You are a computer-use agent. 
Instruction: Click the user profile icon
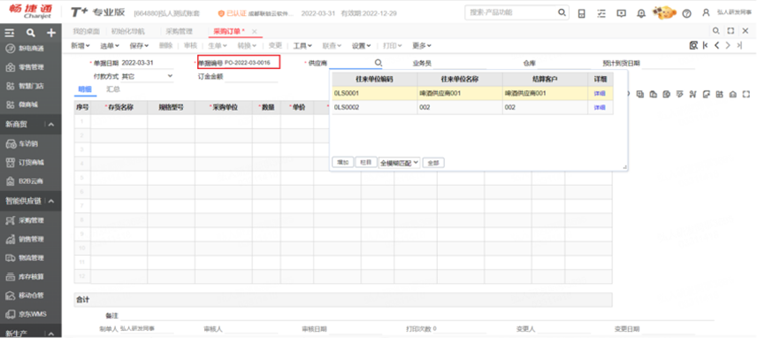click(706, 12)
